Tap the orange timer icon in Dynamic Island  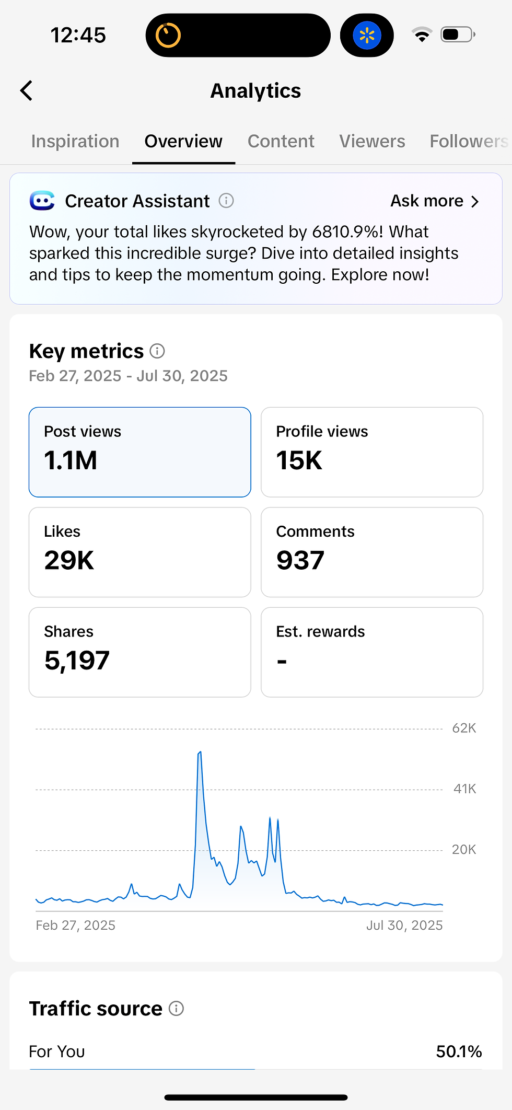[x=168, y=36]
